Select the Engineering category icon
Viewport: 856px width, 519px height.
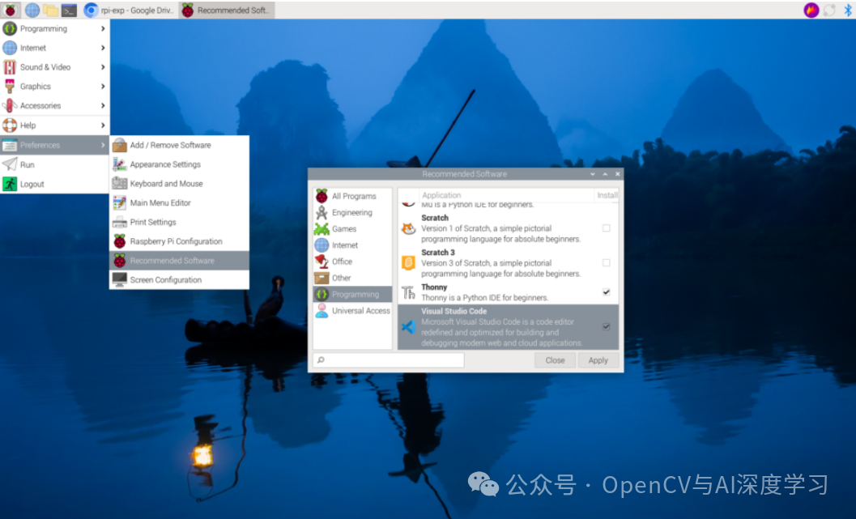pos(322,212)
